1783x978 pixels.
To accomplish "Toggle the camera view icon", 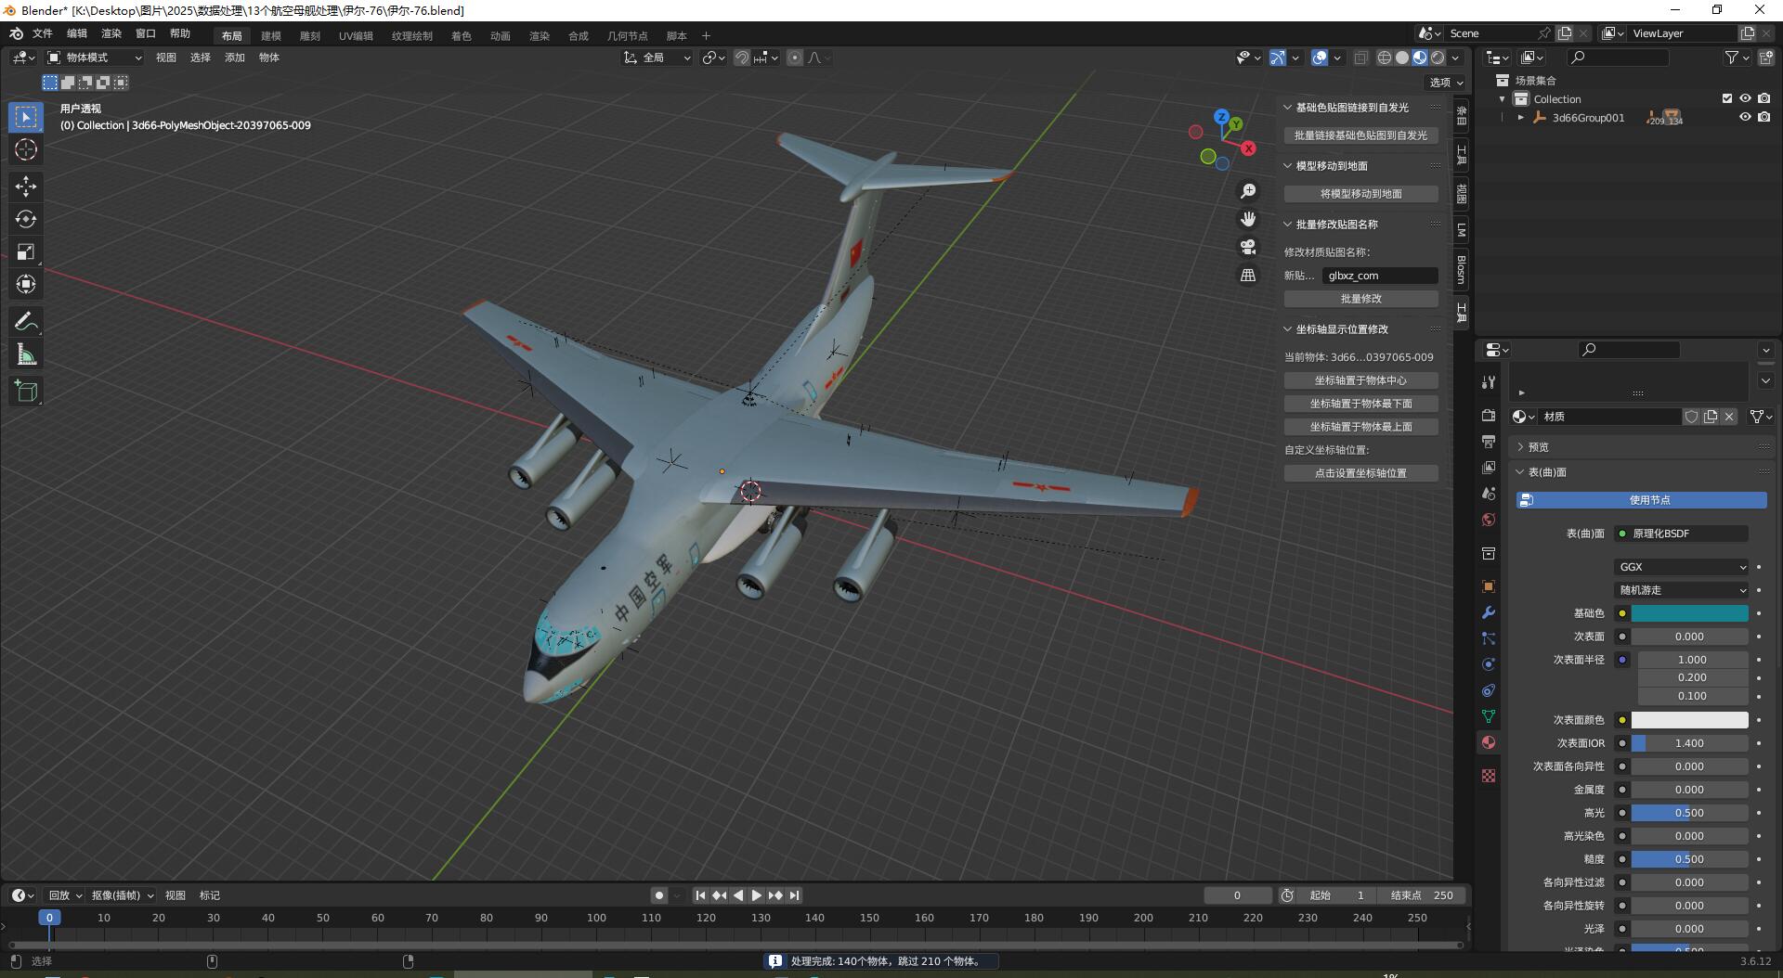I will pos(1248,247).
